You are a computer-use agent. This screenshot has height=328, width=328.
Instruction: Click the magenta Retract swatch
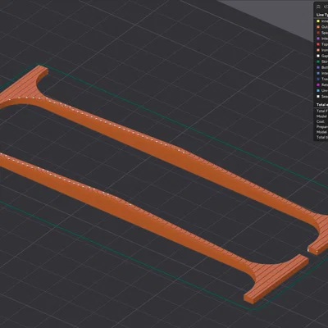point(318,84)
